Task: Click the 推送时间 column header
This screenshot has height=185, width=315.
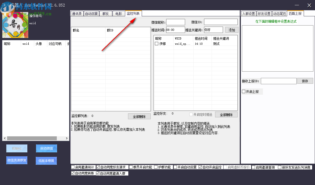Action: pyautogui.click(x=202, y=38)
